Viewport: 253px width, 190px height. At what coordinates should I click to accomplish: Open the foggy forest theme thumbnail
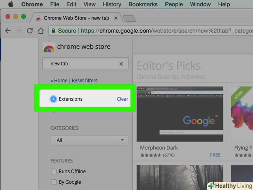click(180, 177)
